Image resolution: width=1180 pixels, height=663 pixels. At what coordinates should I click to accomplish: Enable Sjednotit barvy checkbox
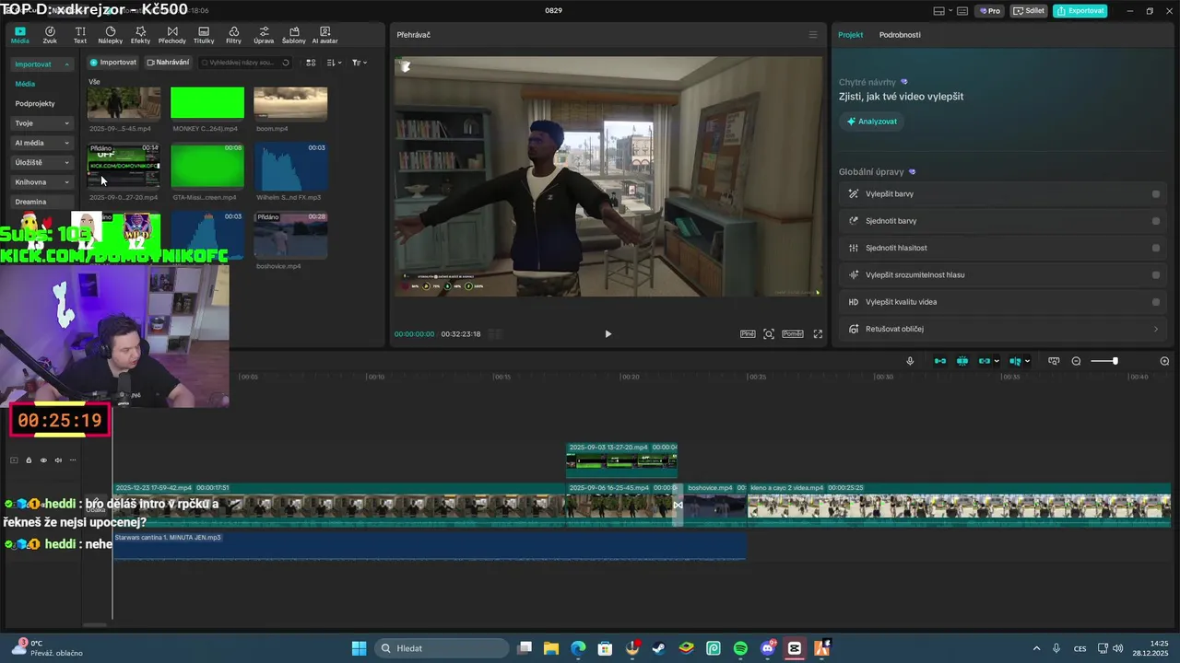coord(1156,221)
